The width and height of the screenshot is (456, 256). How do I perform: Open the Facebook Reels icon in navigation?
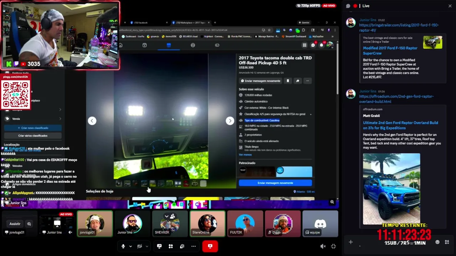tap(144, 45)
